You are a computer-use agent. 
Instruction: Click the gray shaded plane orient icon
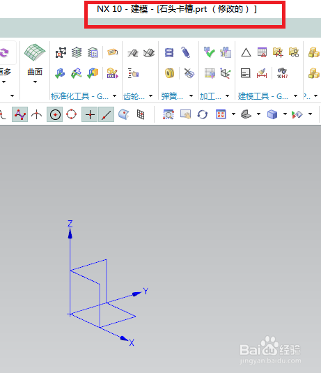tap(246, 114)
